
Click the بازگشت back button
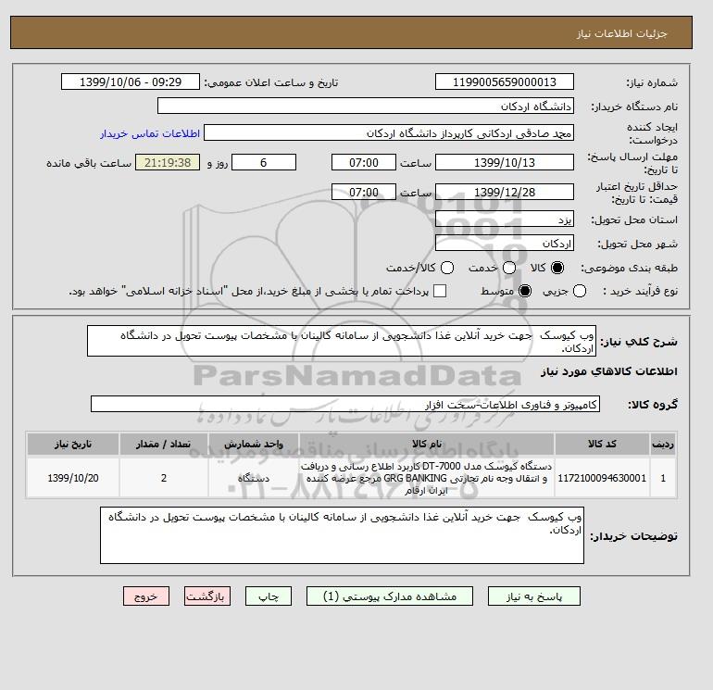[x=207, y=596]
